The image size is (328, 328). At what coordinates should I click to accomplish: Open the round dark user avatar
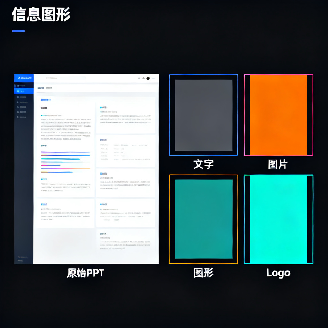click(148, 78)
